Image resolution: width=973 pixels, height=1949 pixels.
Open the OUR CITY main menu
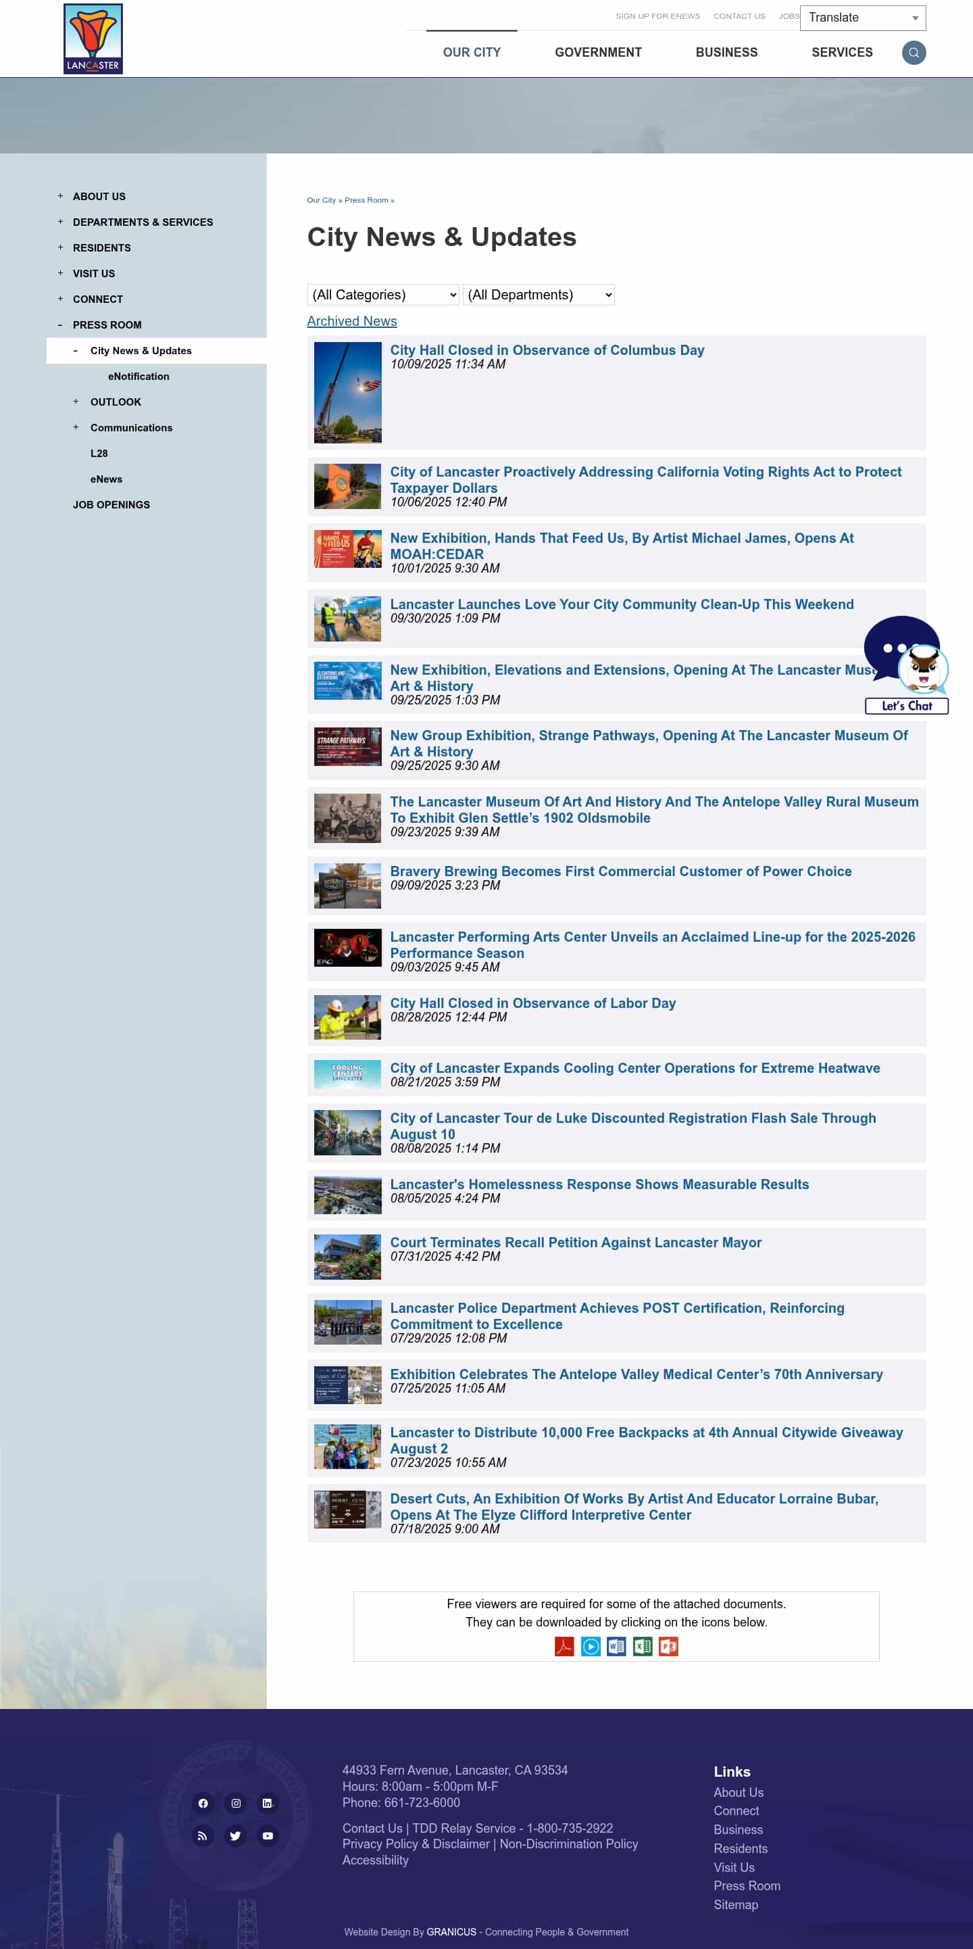coord(472,52)
